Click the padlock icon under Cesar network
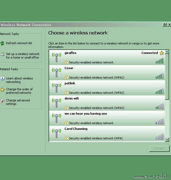Image resolution: width=171 pixels, height=180 pixels. tap(66, 77)
